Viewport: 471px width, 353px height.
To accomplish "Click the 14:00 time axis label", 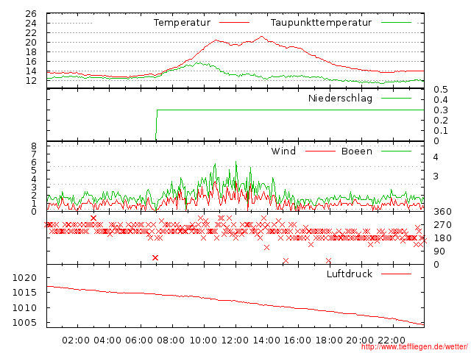I will (266, 340).
